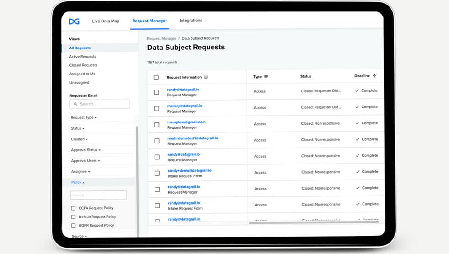
Task: Toggle the select-all checkbox in table header
Action: tap(156, 78)
